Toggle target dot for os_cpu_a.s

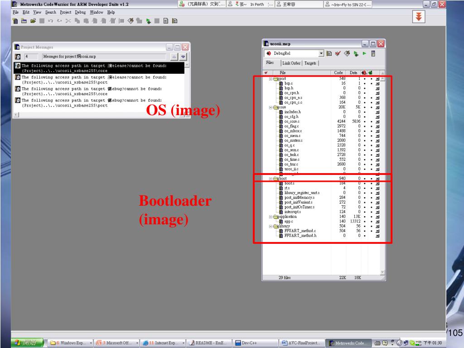372,98
